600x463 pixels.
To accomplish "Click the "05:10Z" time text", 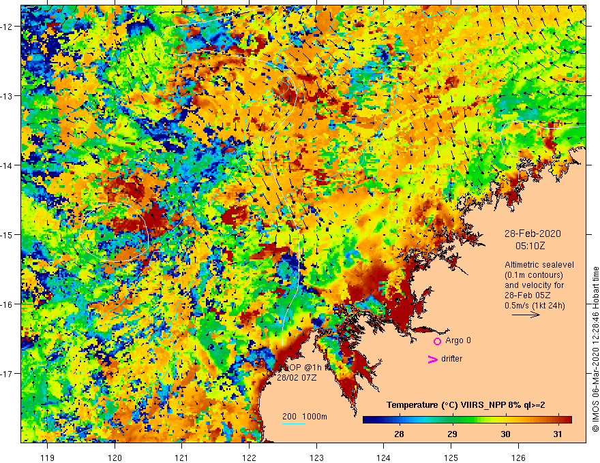I will pos(530,246).
